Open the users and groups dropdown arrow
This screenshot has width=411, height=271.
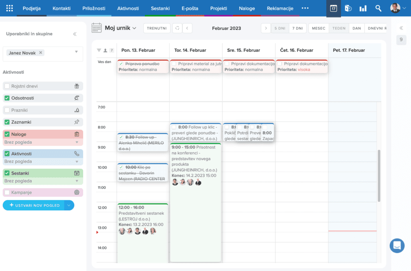point(76,52)
